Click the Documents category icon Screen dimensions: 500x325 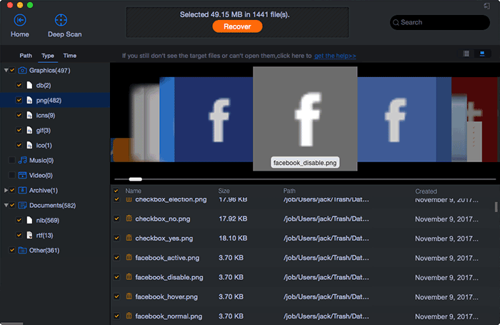(22, 205)
